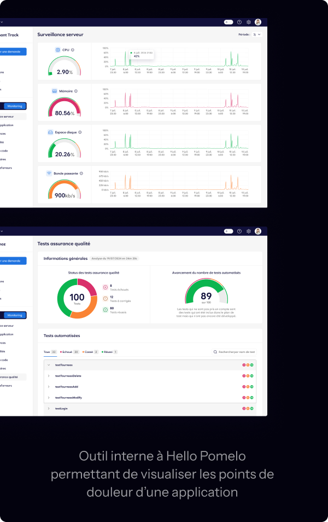Open help icon in Surveillance serveur header
This screenshot has width=328, height=522.
[x=239, y=22]
